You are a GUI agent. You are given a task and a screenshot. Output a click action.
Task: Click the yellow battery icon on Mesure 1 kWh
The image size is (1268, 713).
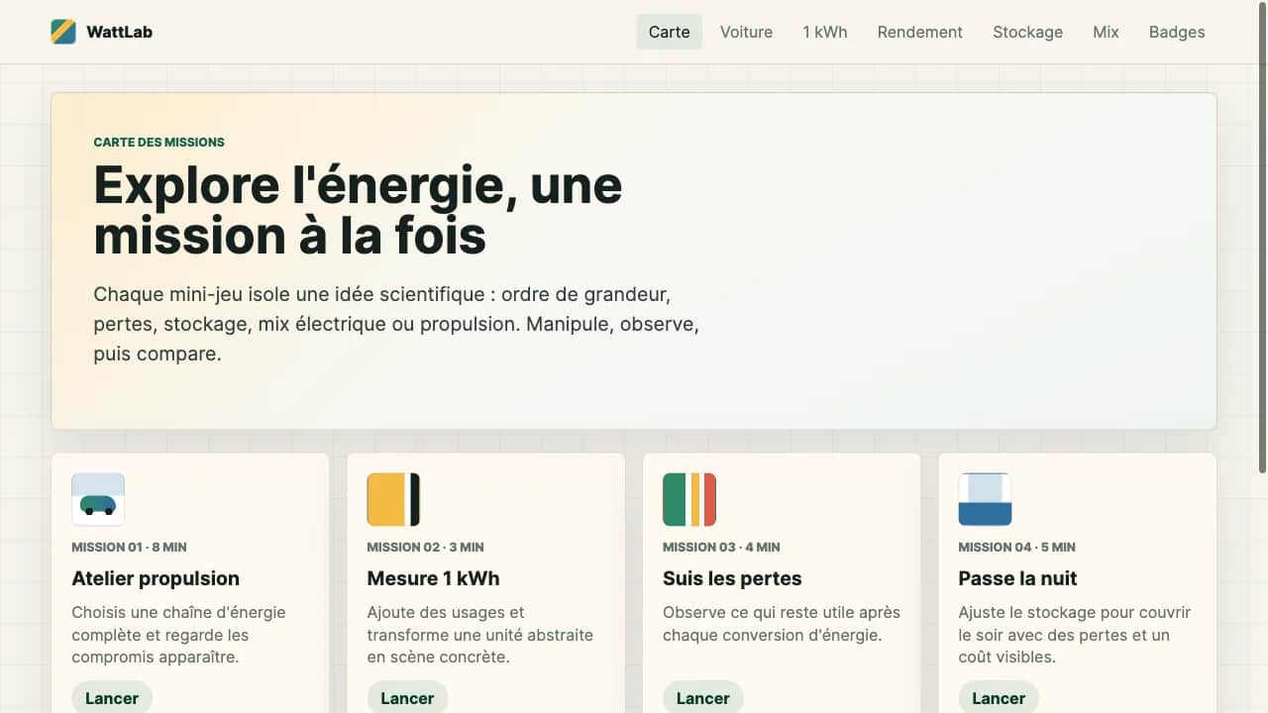pyautogui.click(x=393, y=499)
